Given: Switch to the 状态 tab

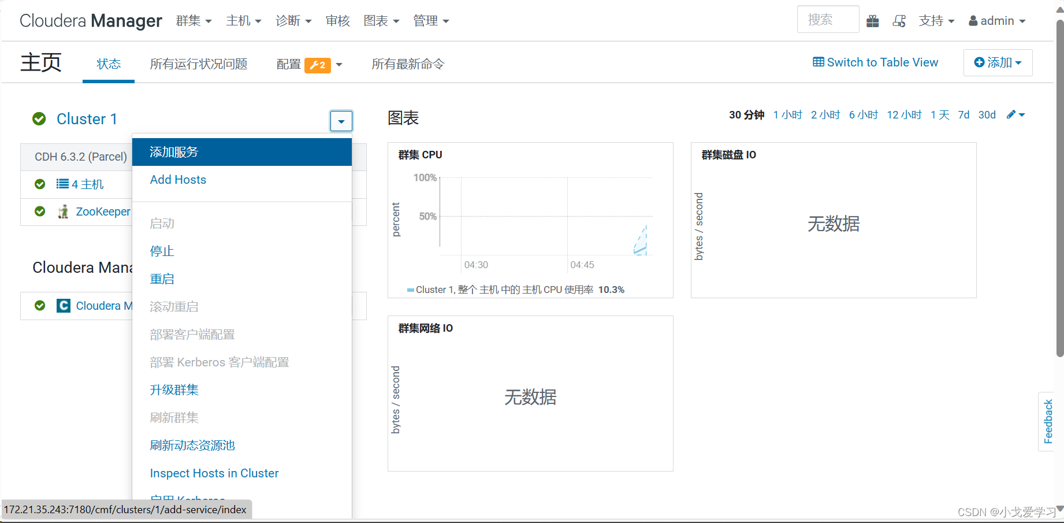Looking at the screenshot, I should (x=109, y=64).
